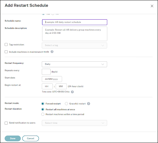The width and height of the screenshot is (158, 143).
Task: Open help icon beside Graceful restart
Action: pyautogui.click(x=89, y=104)
